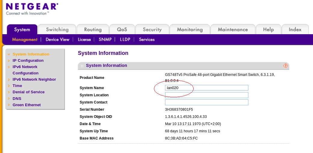Click the Date & Time value

pyautogui.click(x=193, y=124)
